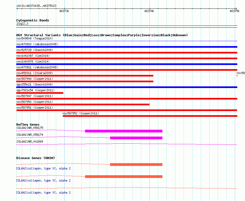
Task: Click the nsv587952 (Cooper2011) label
Action: [81, 113]
